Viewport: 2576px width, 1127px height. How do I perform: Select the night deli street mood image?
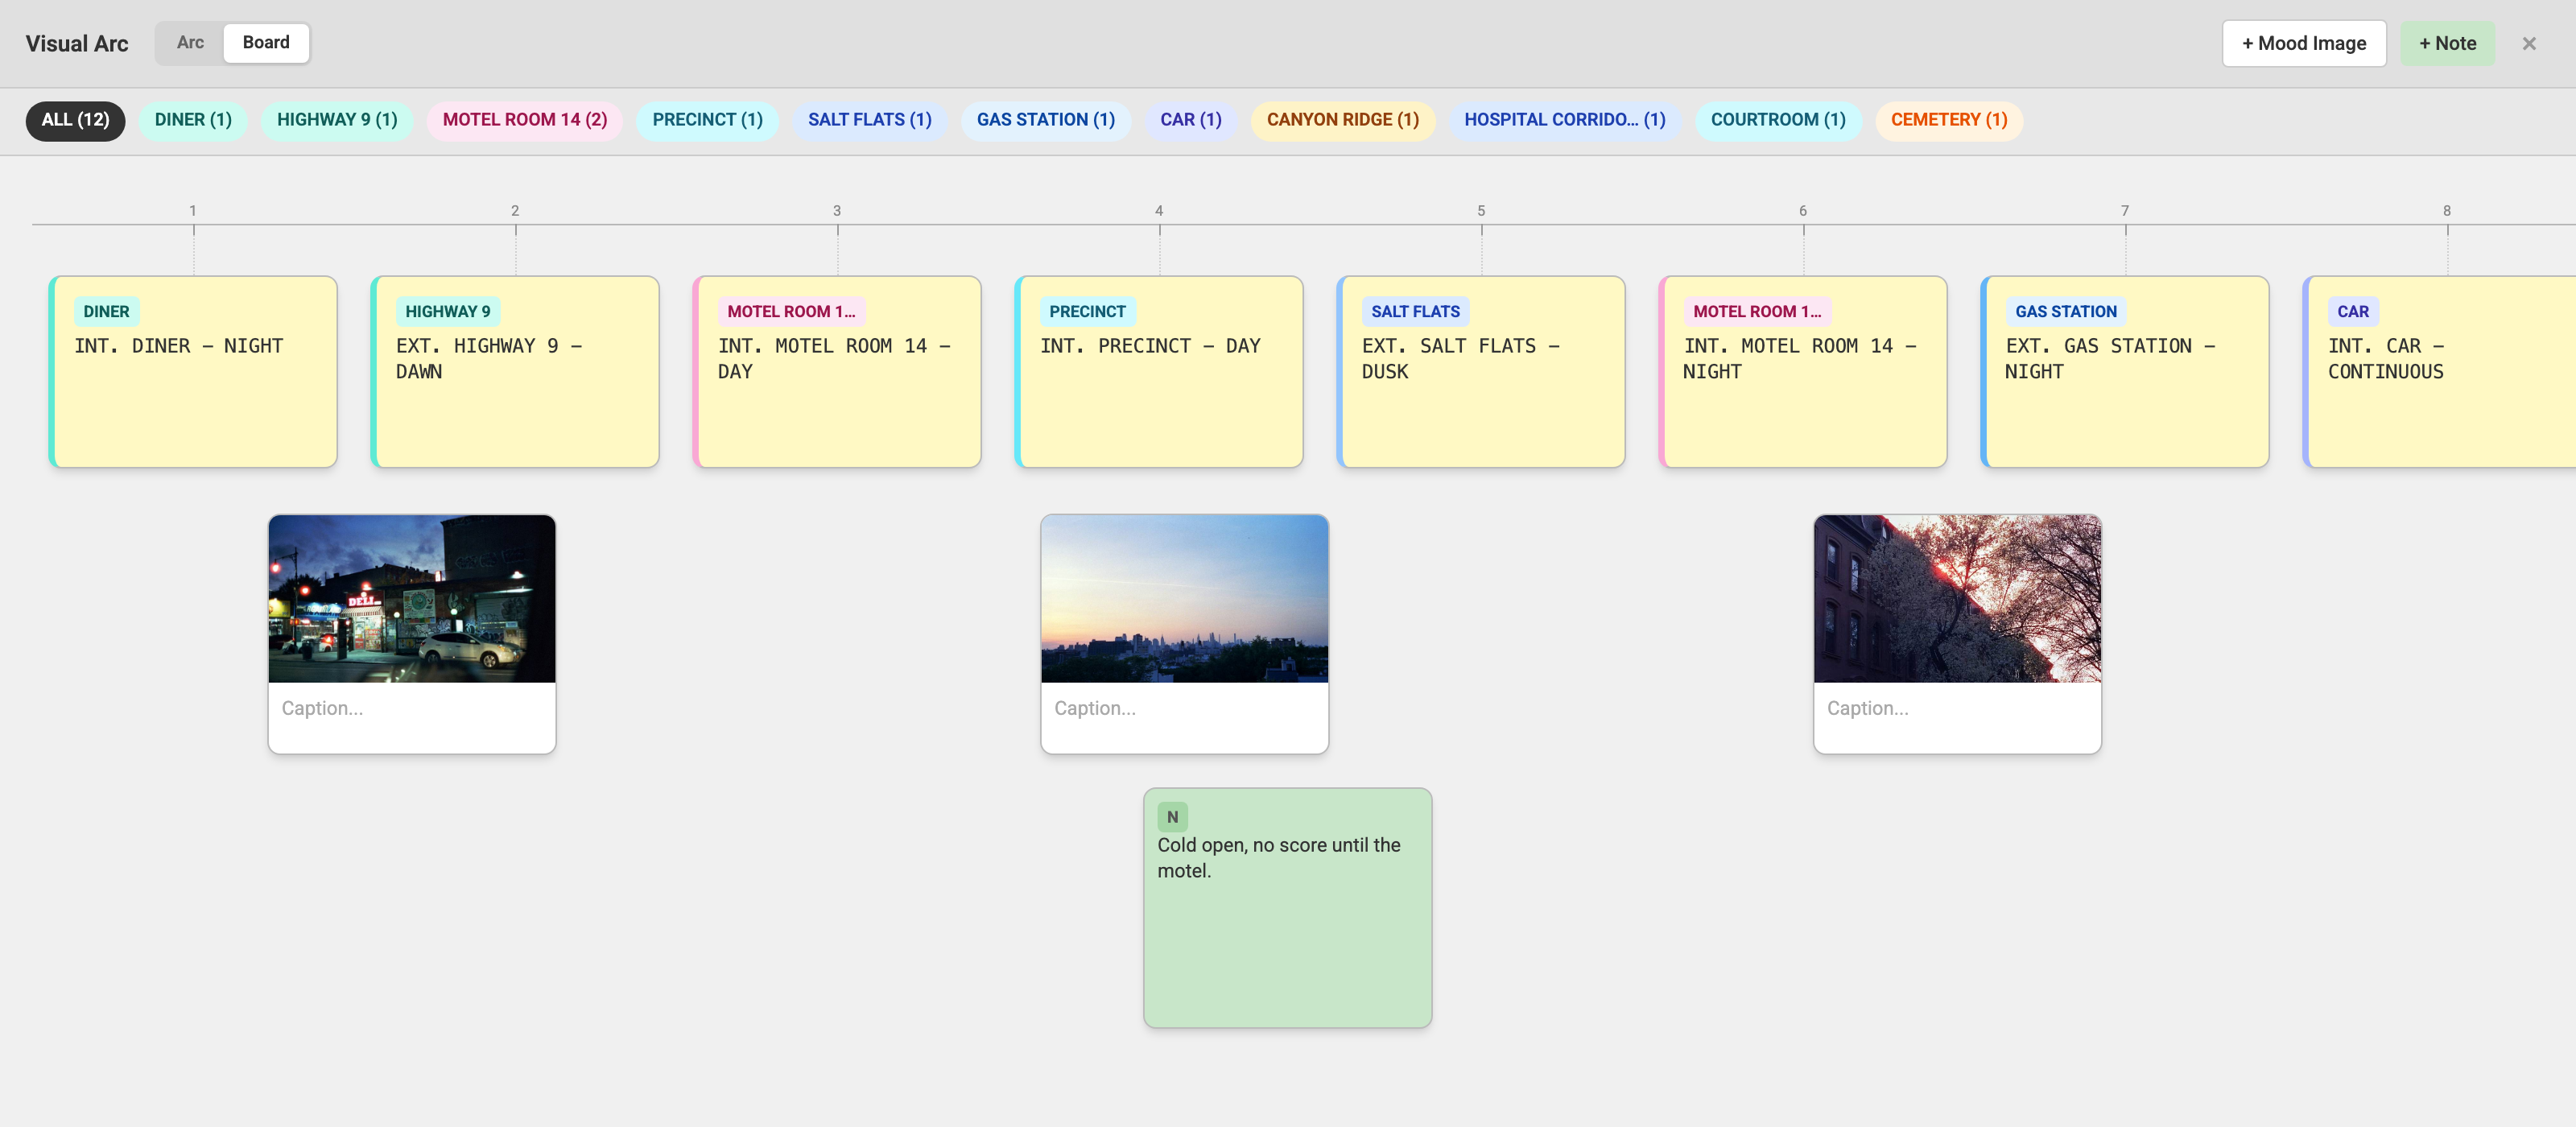[412, 599]
